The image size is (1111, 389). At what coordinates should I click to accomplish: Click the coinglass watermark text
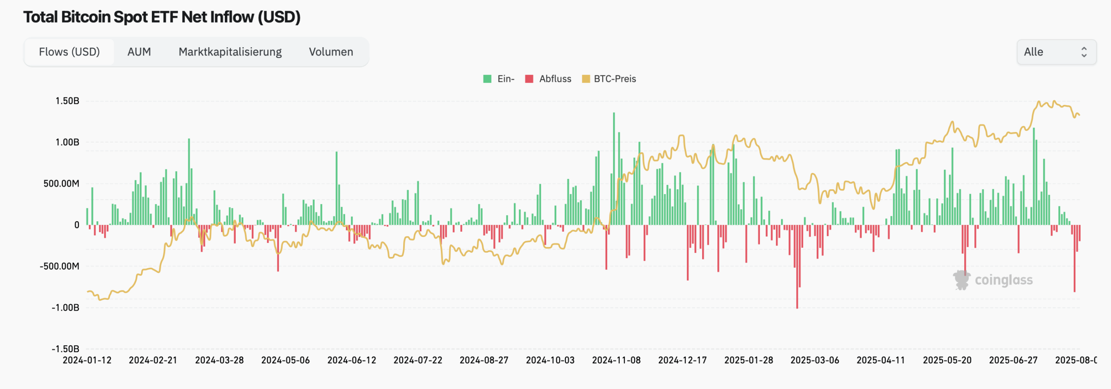[1003, 280]
